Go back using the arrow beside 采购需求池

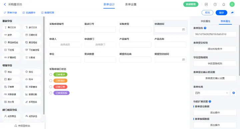coord(5,4)
